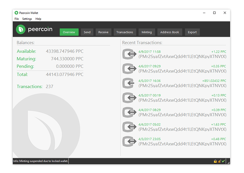Click the green sync checkmark icon
Viewport: 244px width, 173px height.
tap(223, 161)
